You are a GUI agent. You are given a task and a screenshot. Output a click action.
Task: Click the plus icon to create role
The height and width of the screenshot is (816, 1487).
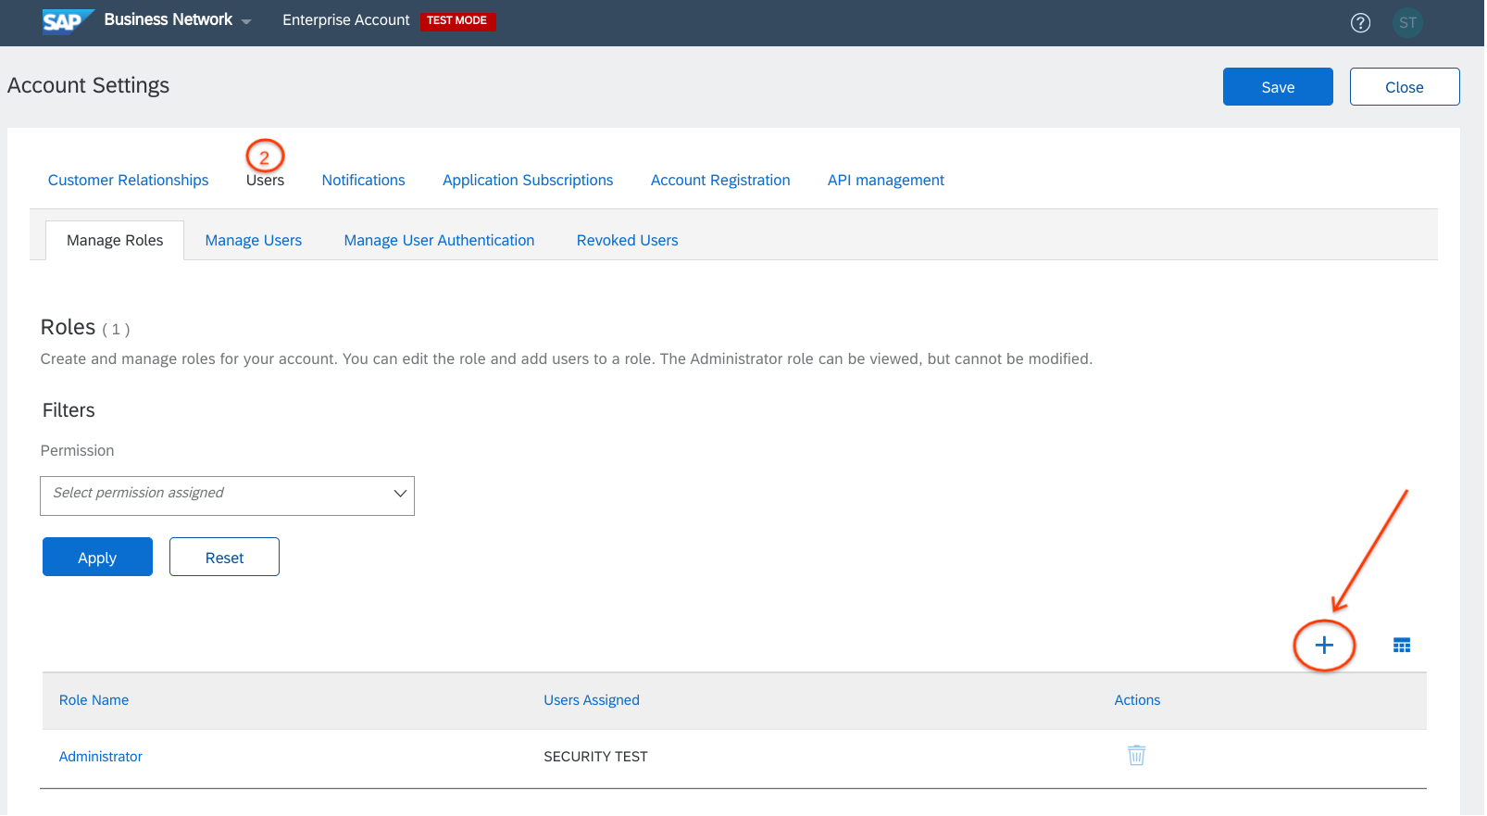(1325, 646)
